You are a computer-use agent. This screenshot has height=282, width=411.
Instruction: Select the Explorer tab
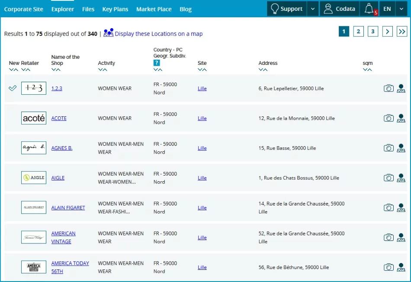[63, 9]
